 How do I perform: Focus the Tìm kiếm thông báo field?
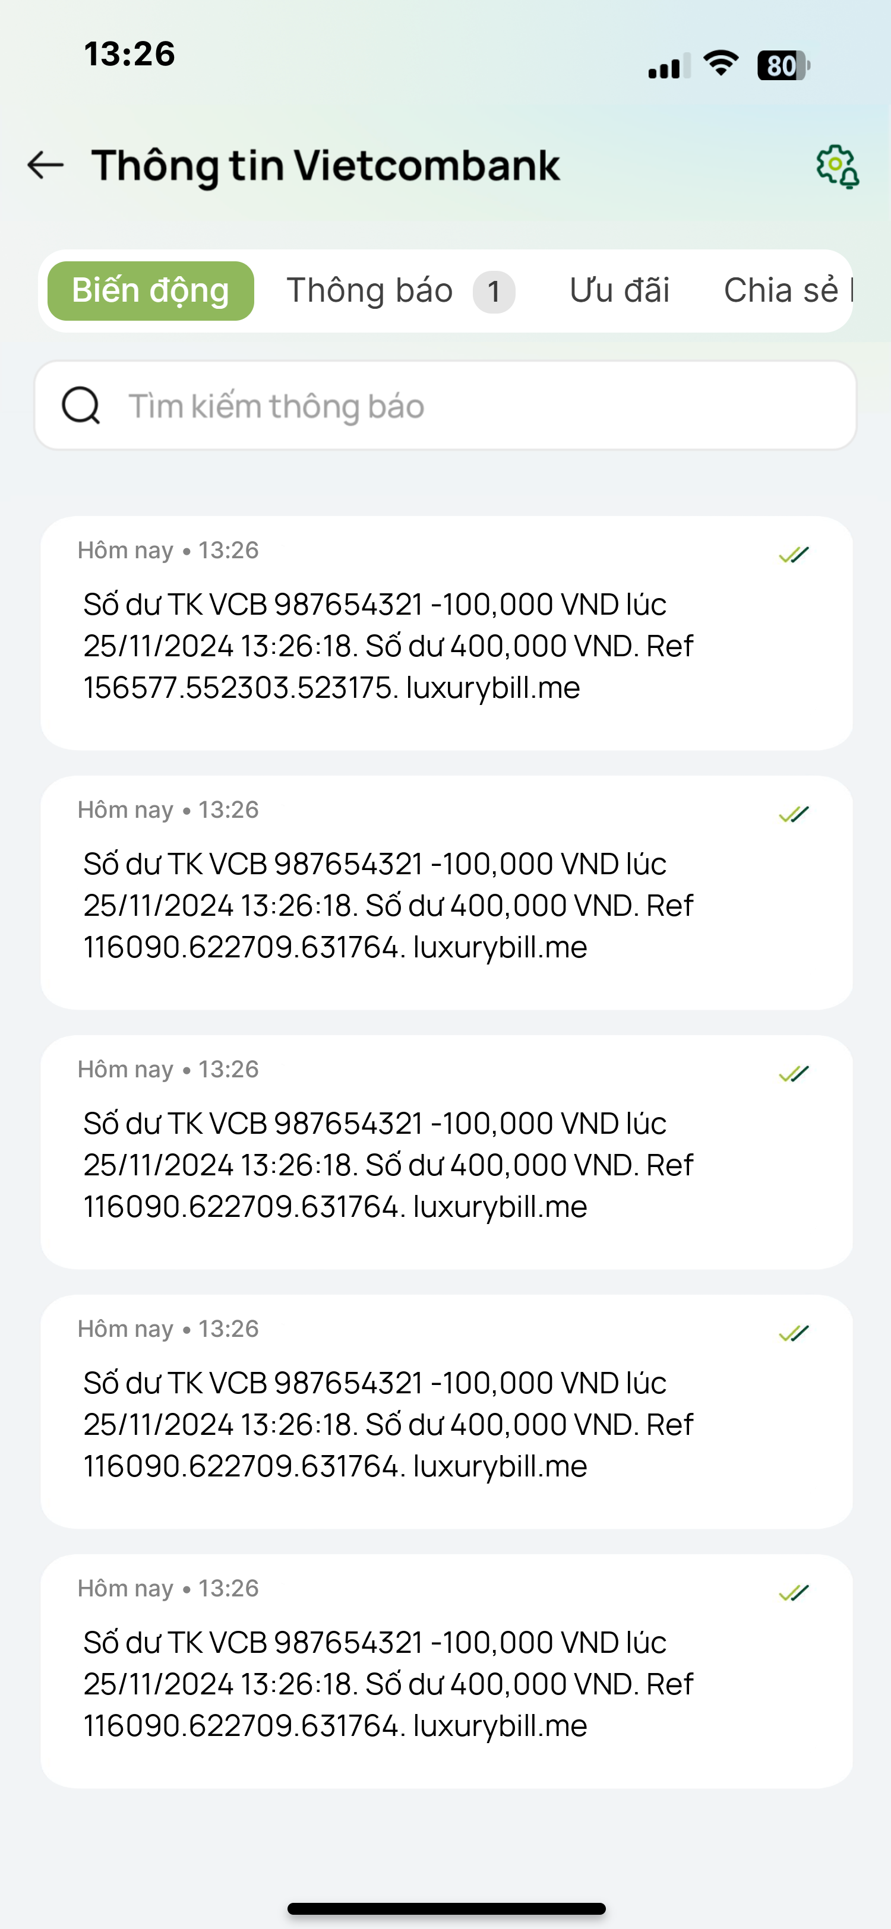(x=445, y=405)
